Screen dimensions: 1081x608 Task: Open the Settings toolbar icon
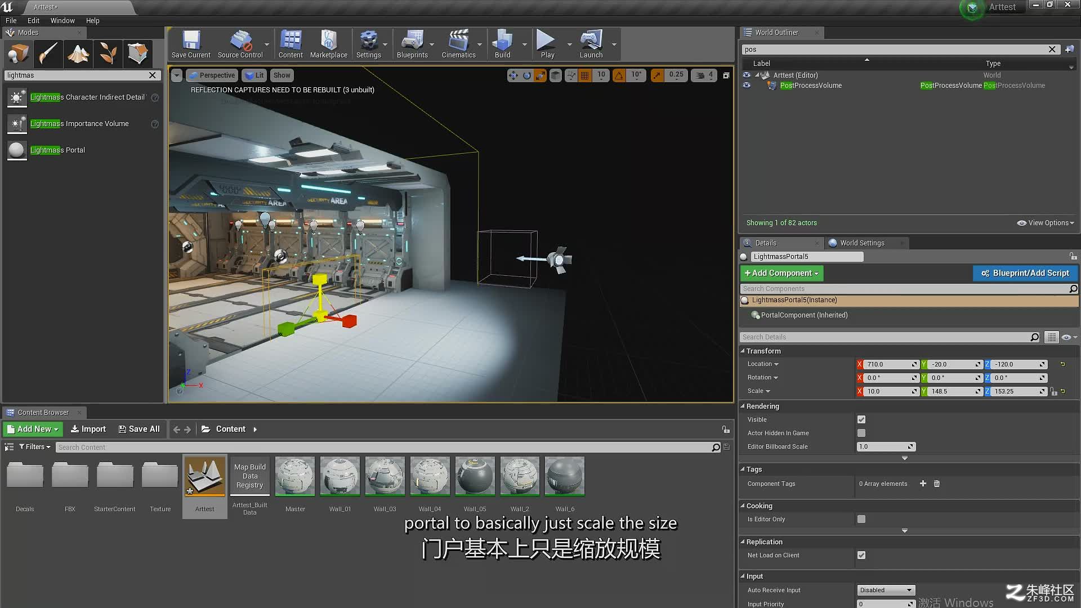[x=369, y=44]
